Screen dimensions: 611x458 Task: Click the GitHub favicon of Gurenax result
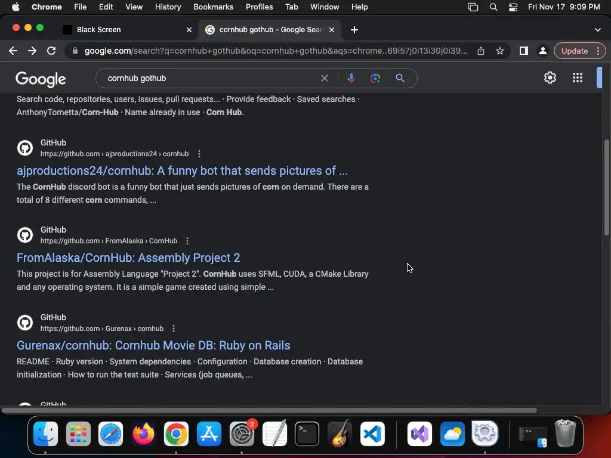(25, 323)
